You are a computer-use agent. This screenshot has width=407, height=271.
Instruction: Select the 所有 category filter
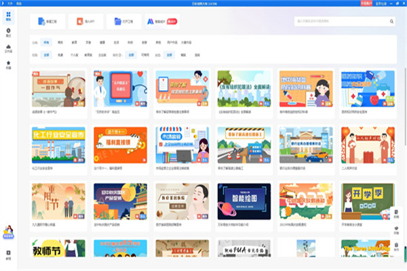tap(46, 41)
